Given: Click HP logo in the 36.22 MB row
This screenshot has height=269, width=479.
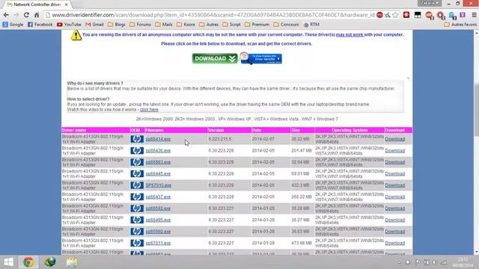Looking at the screenshot, I should click(x=137, y=139).
